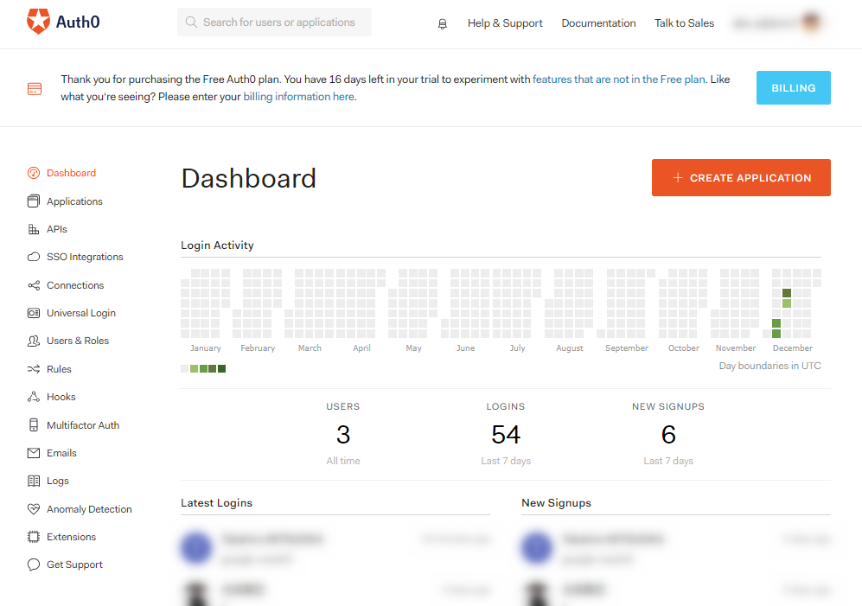Image resolution: width=862 pixels, height=606 pixels.
Task: Click the Connections share icon
Action: pos(34,285)
